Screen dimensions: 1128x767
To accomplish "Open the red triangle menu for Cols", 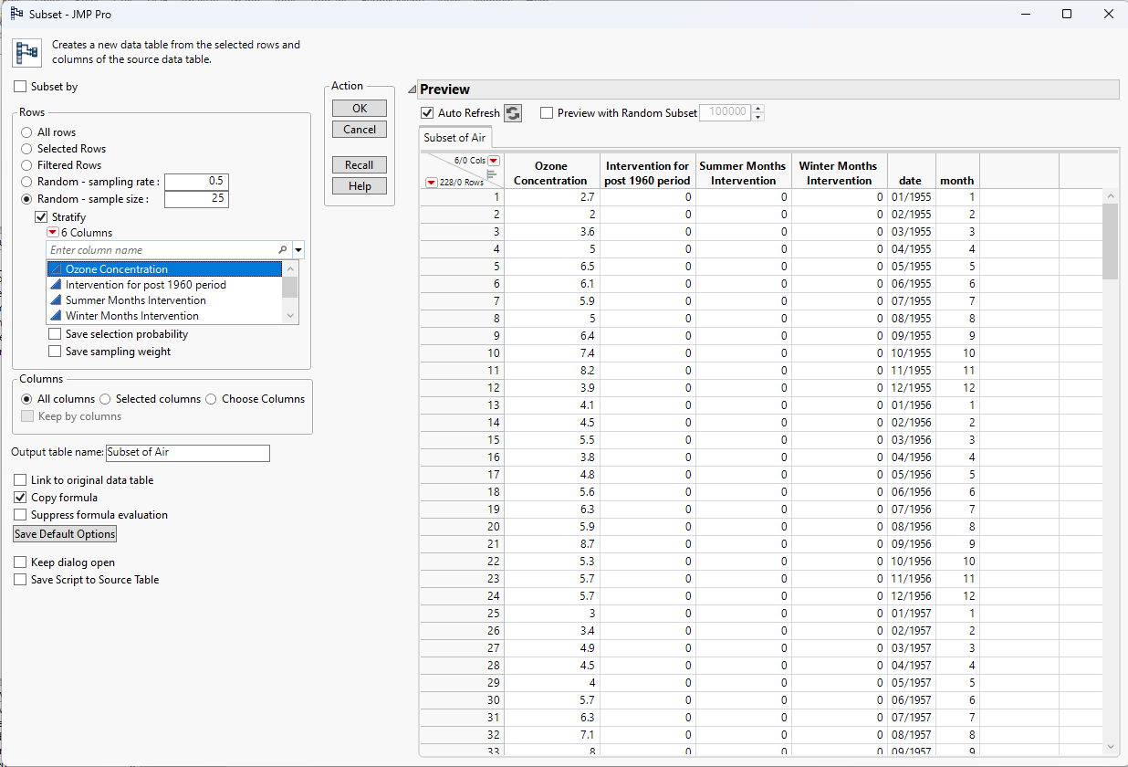I will click(x=494, y=161).
